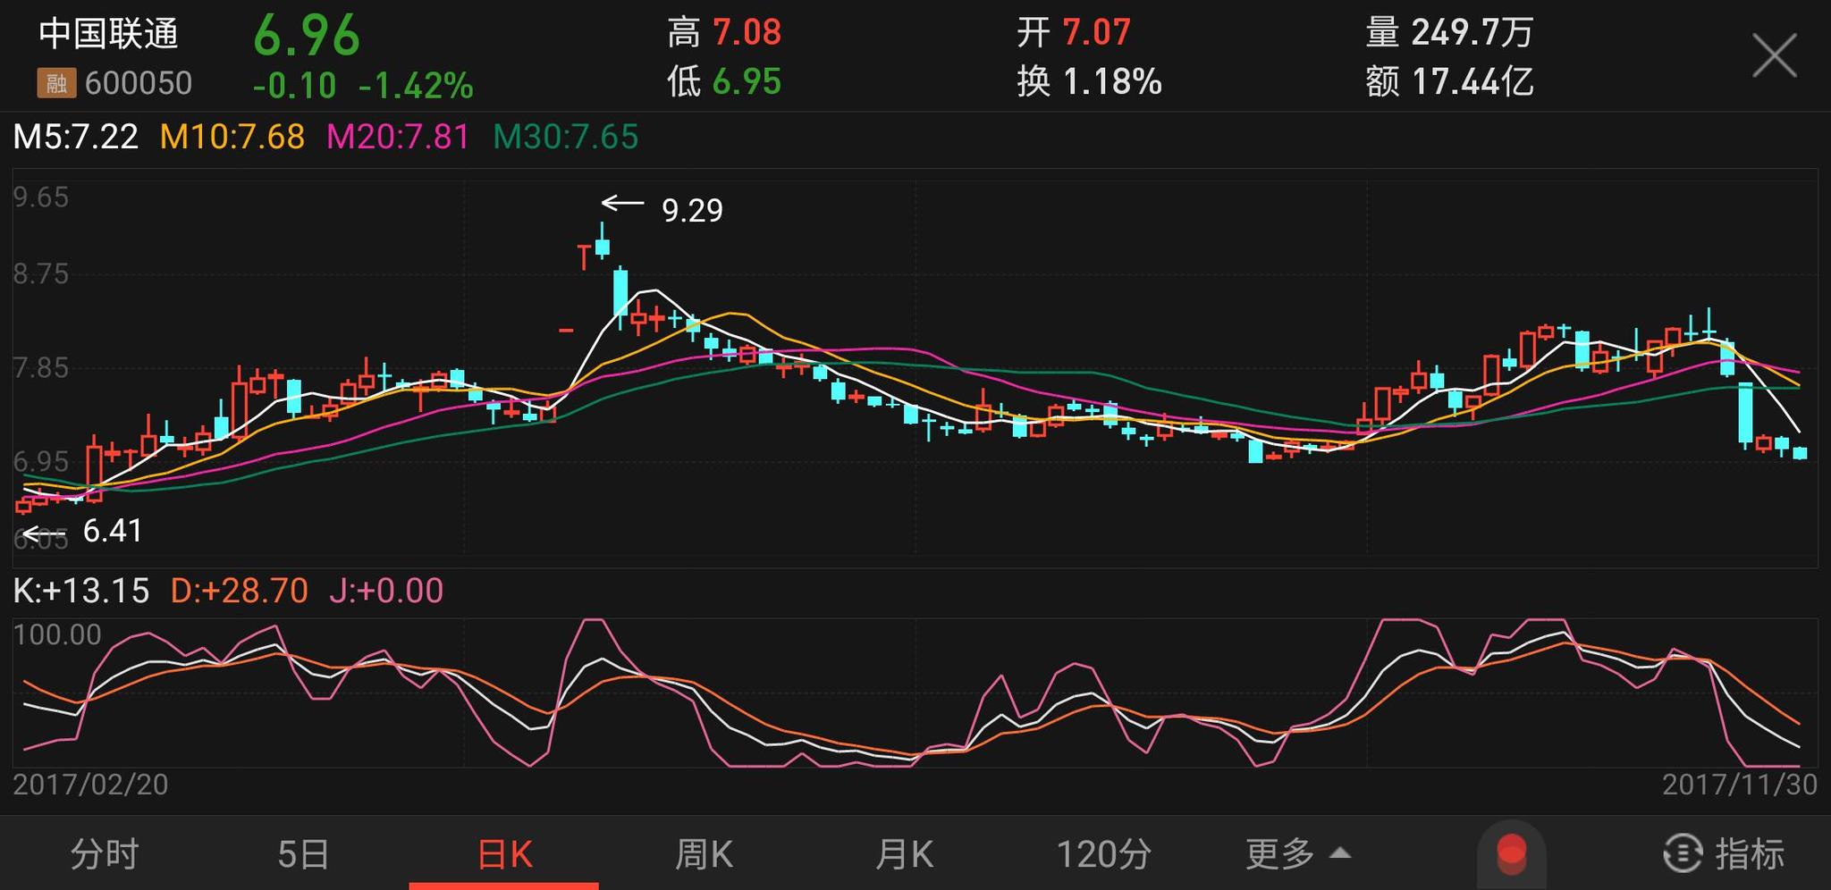Tap the D:+28.70 indicator value
Image resolution: width=1831 pixels, height=890 pixels.
pos(240,591)
